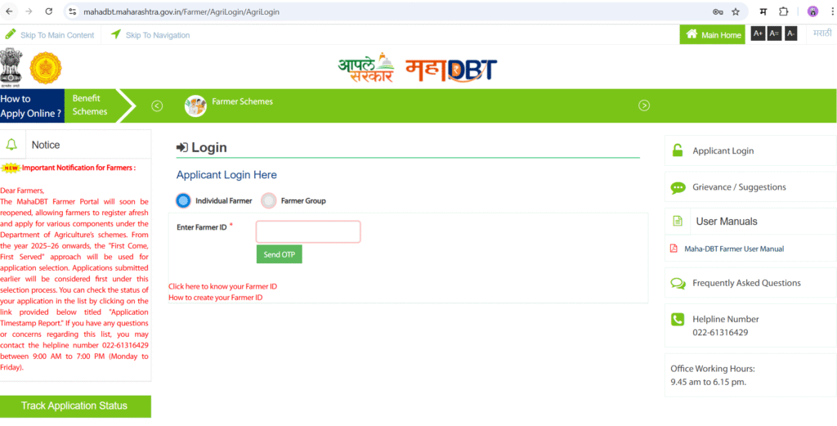The width and height of the screenshot is (837, 426).
Task: Click the Helpline phone icon
Action: pos(678,319)
